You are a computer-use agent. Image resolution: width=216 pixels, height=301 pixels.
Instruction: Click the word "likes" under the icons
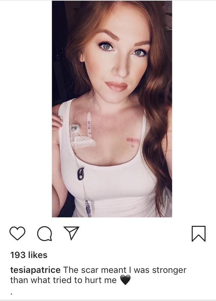pos(38,255)
